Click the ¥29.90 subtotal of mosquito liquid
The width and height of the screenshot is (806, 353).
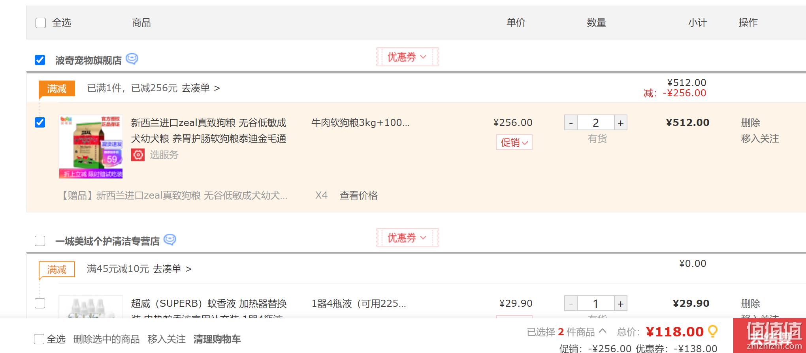[x=691, y=304]
